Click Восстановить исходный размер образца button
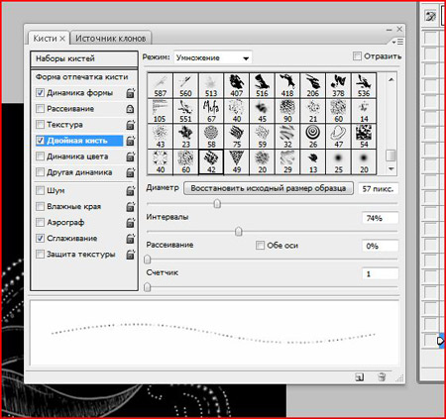This screenshot has width=446, height=419. click(269, 188)
